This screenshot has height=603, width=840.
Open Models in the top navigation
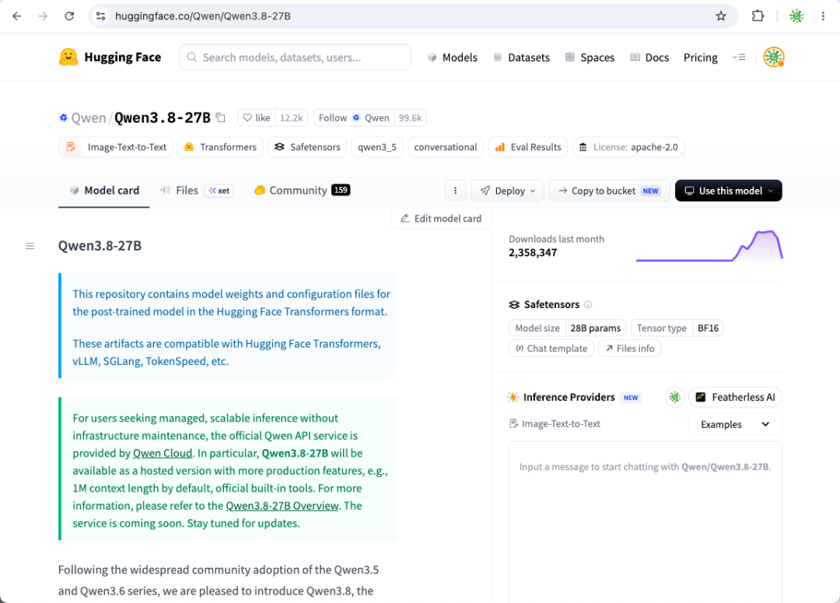[453, 58]
